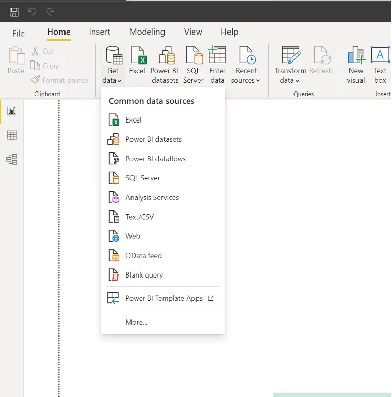
Task: Open the Help ribbon tab
Action: pos(230,32)
